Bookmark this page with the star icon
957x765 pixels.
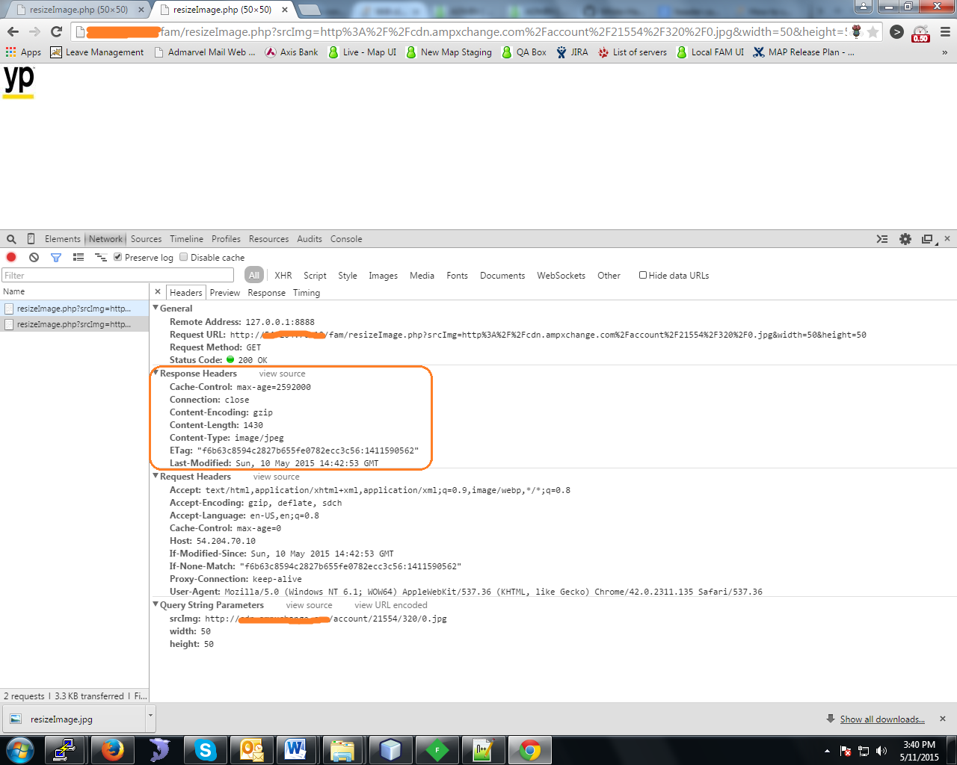tap(872, 32)
